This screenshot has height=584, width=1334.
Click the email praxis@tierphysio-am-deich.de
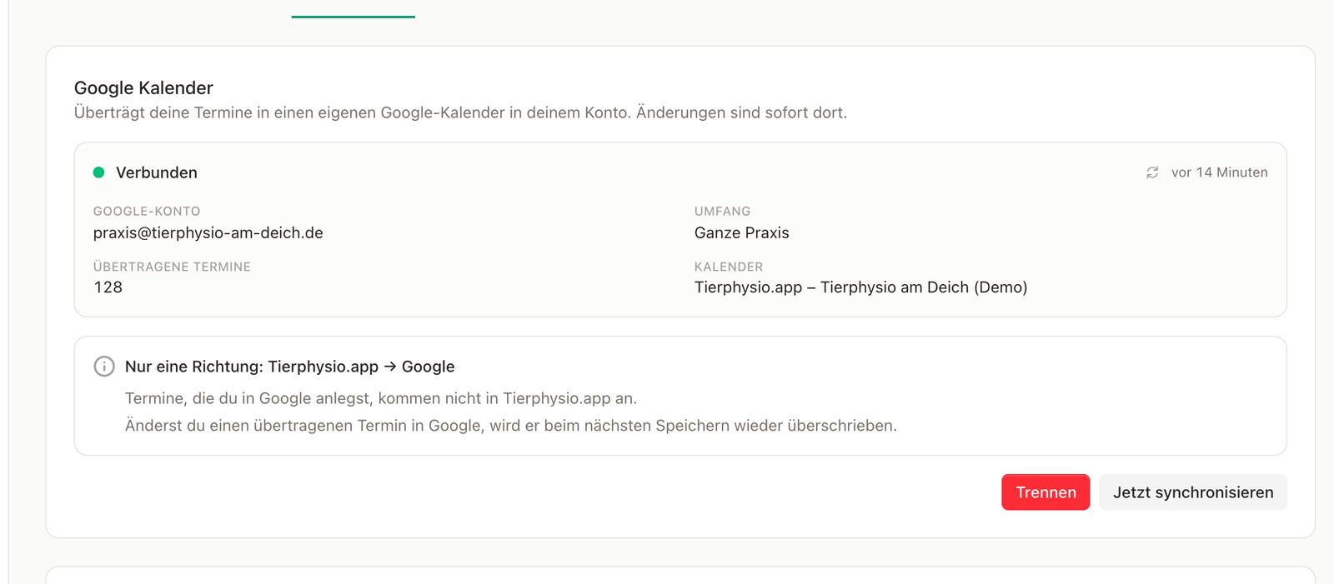click(x=208, y=233)
